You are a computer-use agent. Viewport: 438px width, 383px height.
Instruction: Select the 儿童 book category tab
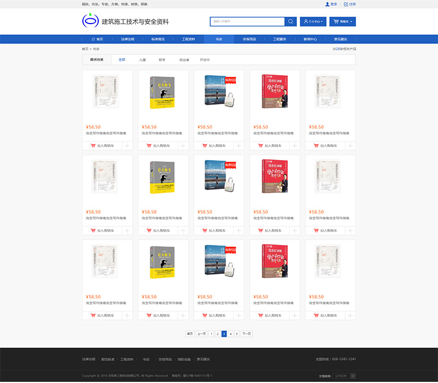142,60
